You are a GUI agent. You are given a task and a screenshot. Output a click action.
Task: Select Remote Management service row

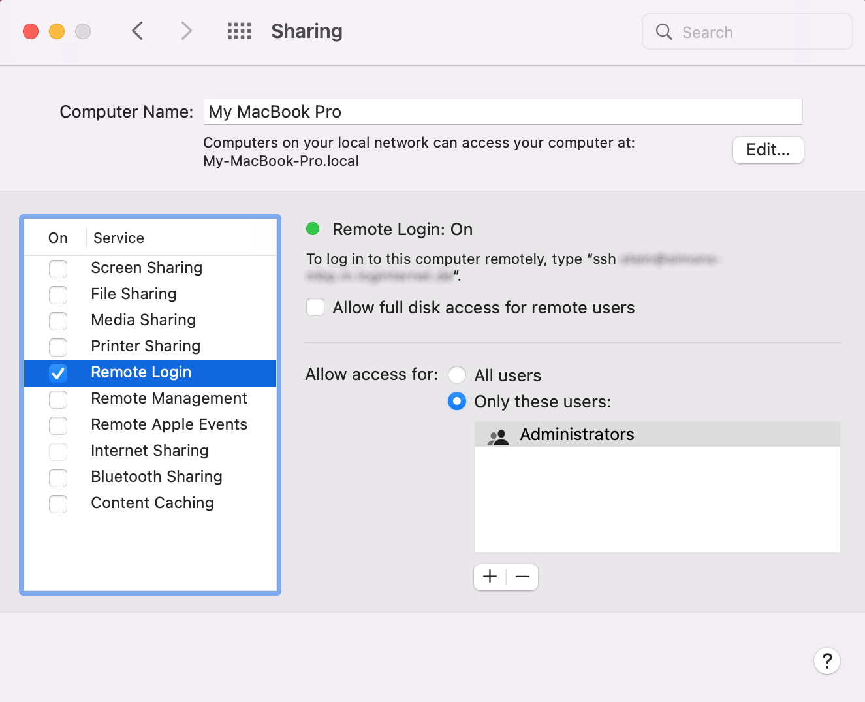[x=150, y=398]
